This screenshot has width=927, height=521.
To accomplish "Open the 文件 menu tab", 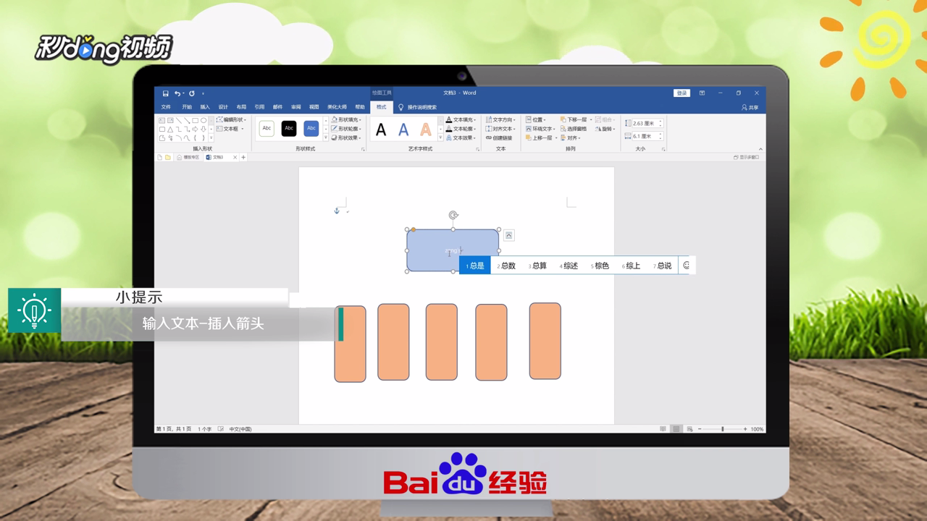I will 166,107.
